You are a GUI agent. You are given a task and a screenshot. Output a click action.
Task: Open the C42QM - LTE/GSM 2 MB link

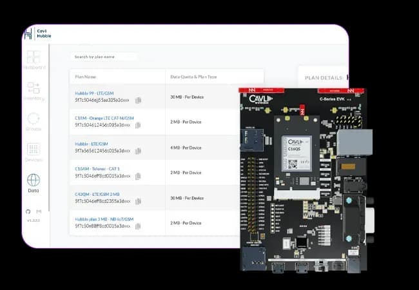(x=97, y=194)
